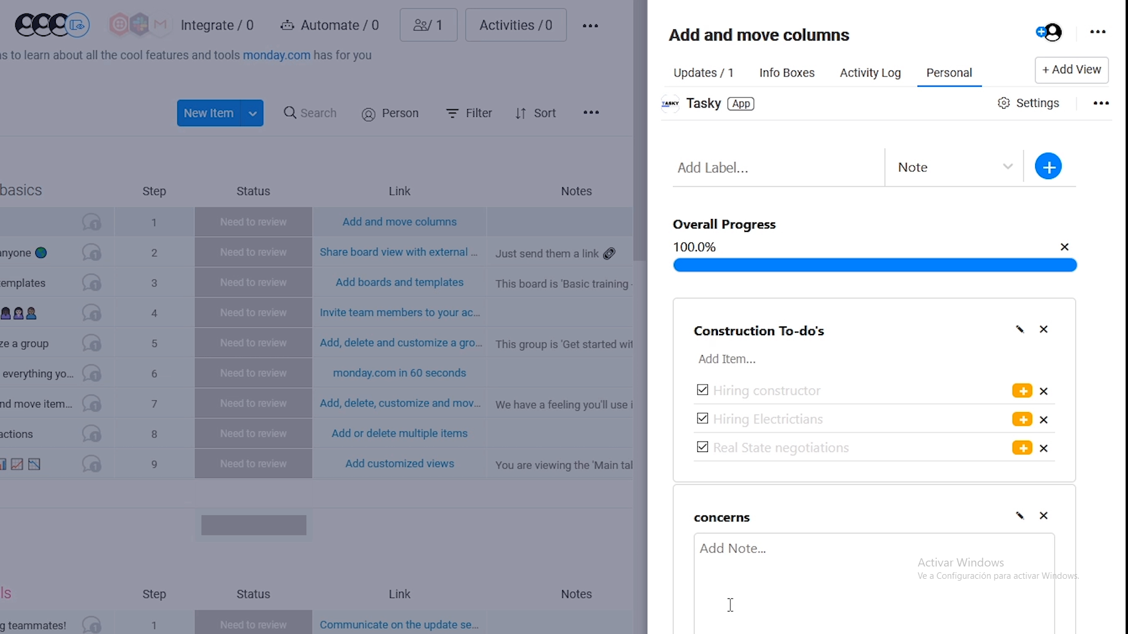Edit concerns note with pencil icon

tap(1020, 516)
